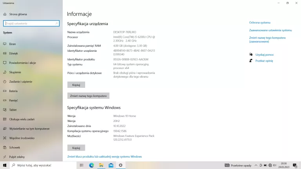Open Przelotne opady weather widget
Viewport: 301px width, 169px height.
point(238,165)
